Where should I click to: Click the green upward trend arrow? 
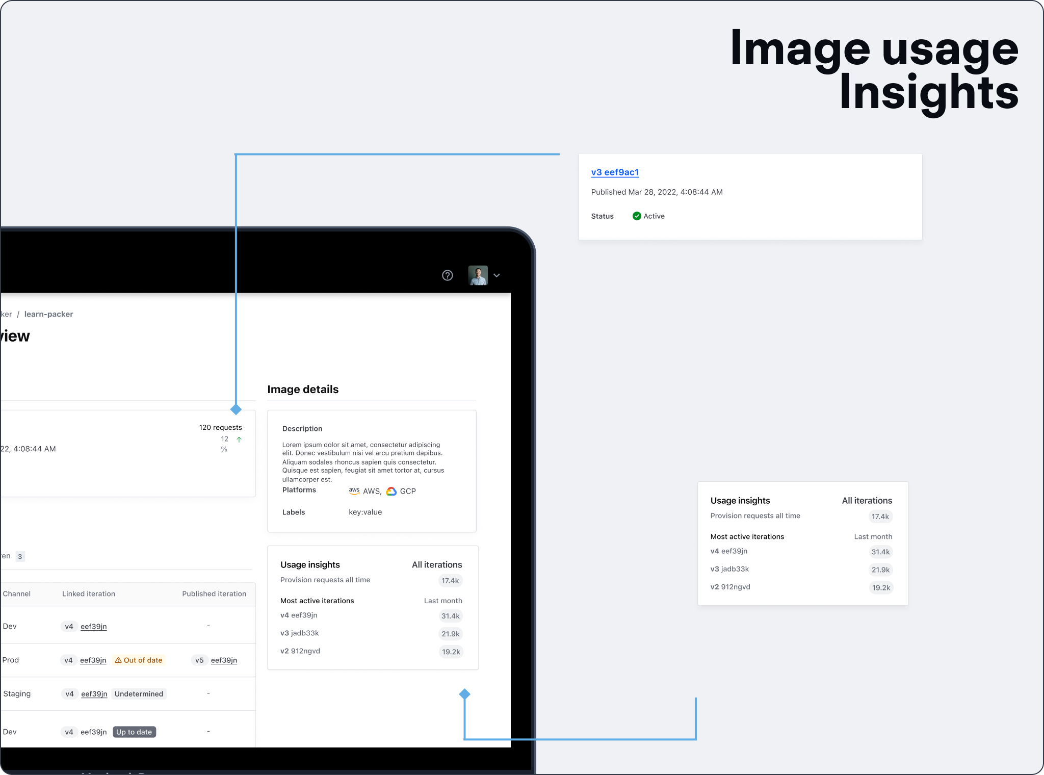239,439
